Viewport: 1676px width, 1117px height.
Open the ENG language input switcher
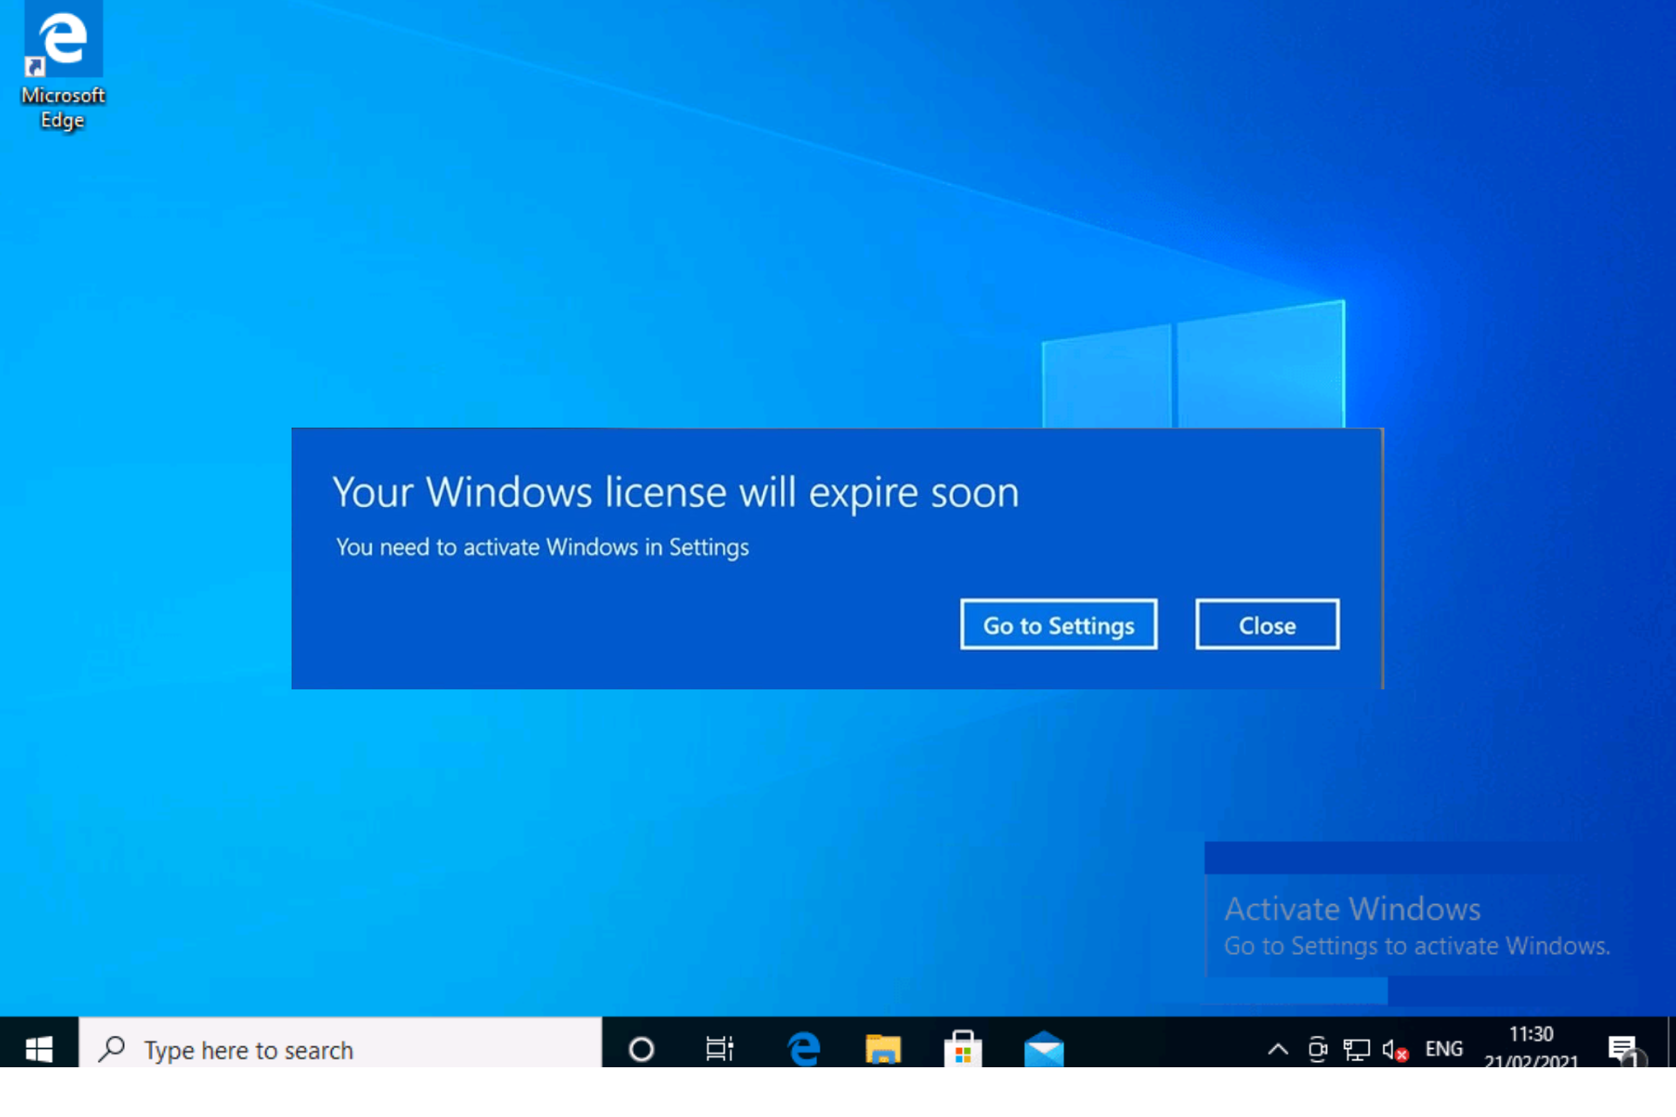(x=1444, y=1048)
